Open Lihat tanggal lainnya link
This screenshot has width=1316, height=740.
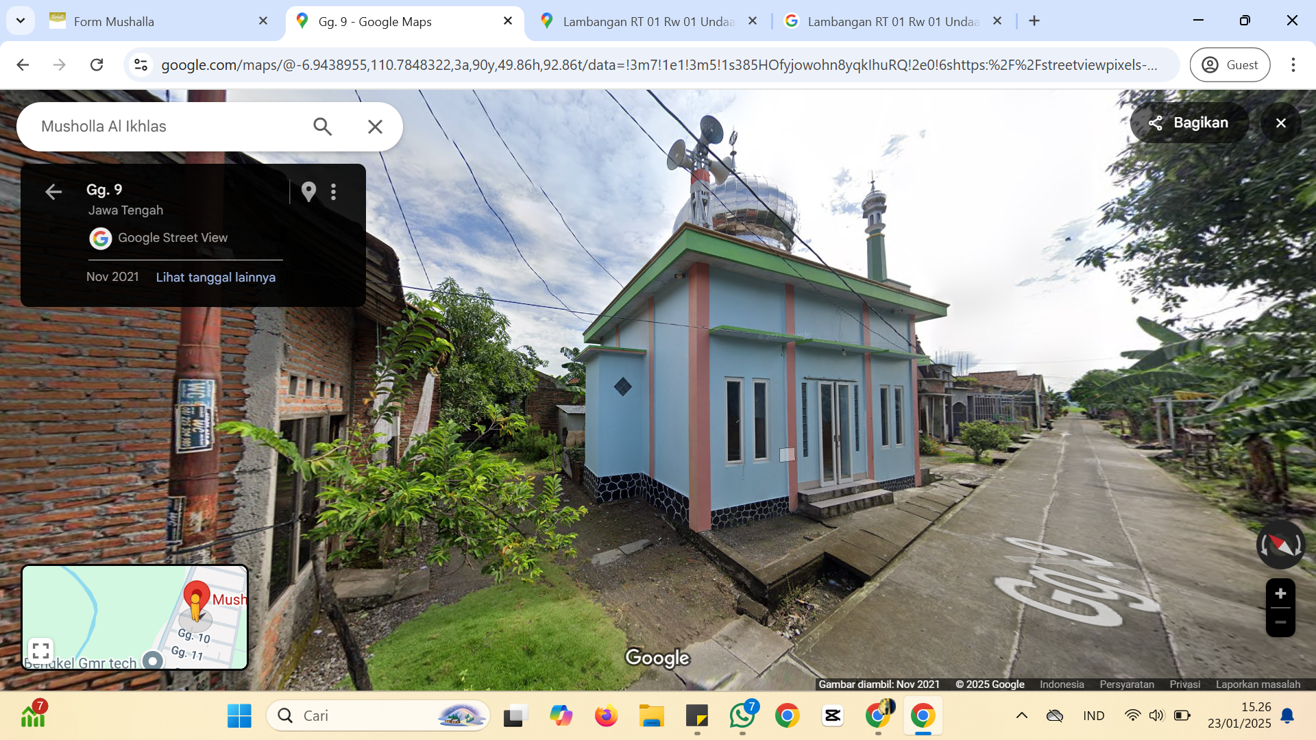pos(215,277)
